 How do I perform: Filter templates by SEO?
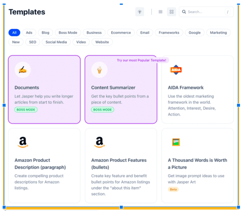point(33,42)
